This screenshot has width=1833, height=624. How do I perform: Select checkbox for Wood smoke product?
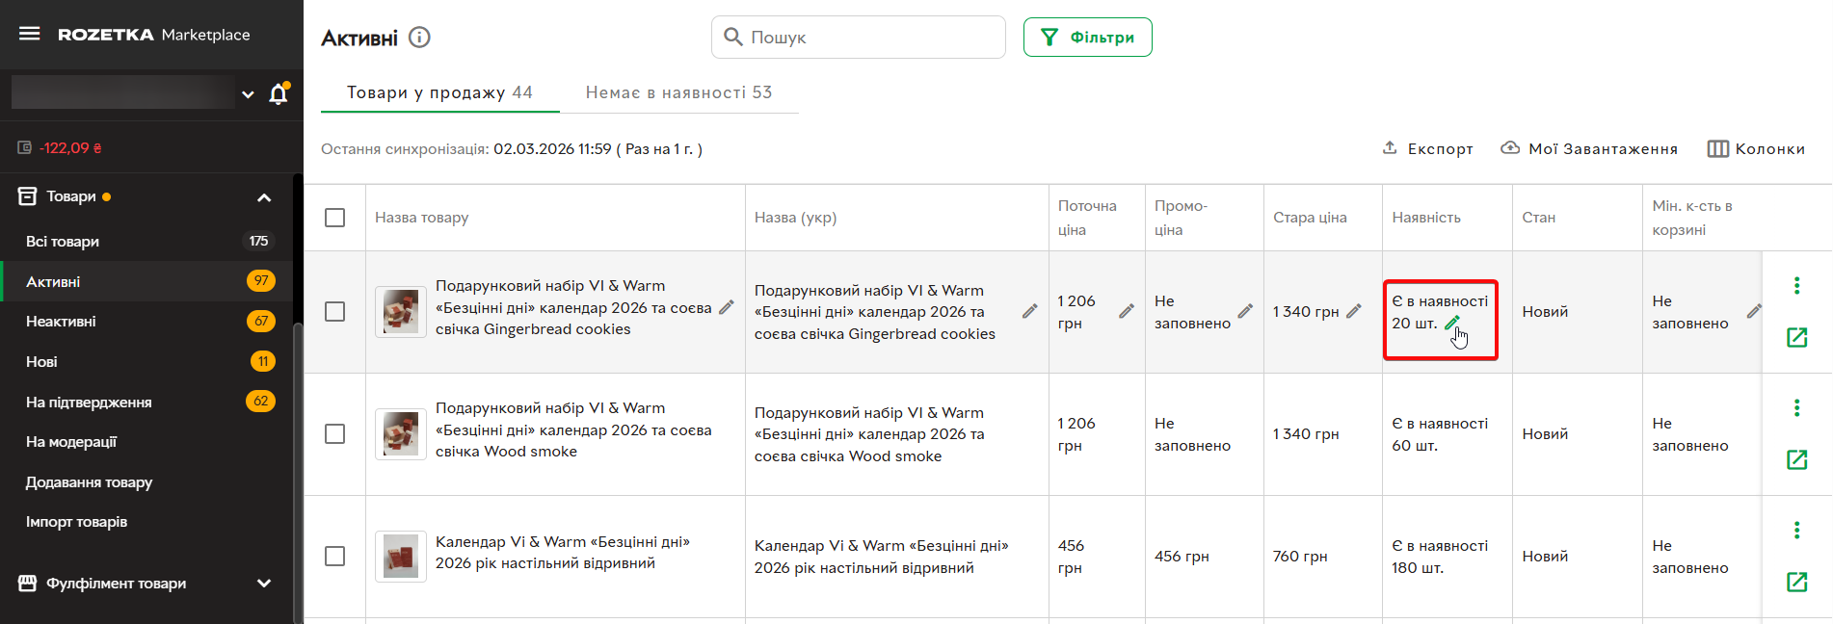pos(334,434)
